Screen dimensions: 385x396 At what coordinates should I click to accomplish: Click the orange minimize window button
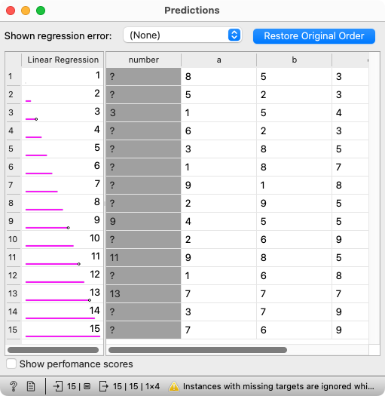click(x=26, y=11)
